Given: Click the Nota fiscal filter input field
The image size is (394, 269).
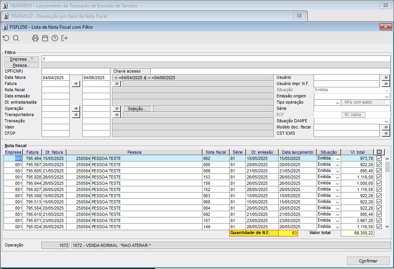Looking at the screenshot, I should pyautogui.click(x=55, y=90).
